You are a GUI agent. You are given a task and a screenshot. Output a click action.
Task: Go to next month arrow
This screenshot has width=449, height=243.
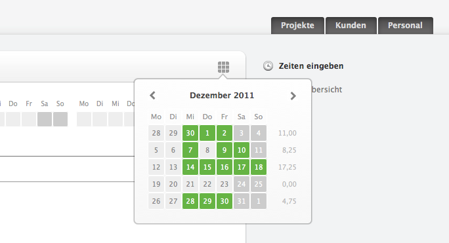(293, 96)
